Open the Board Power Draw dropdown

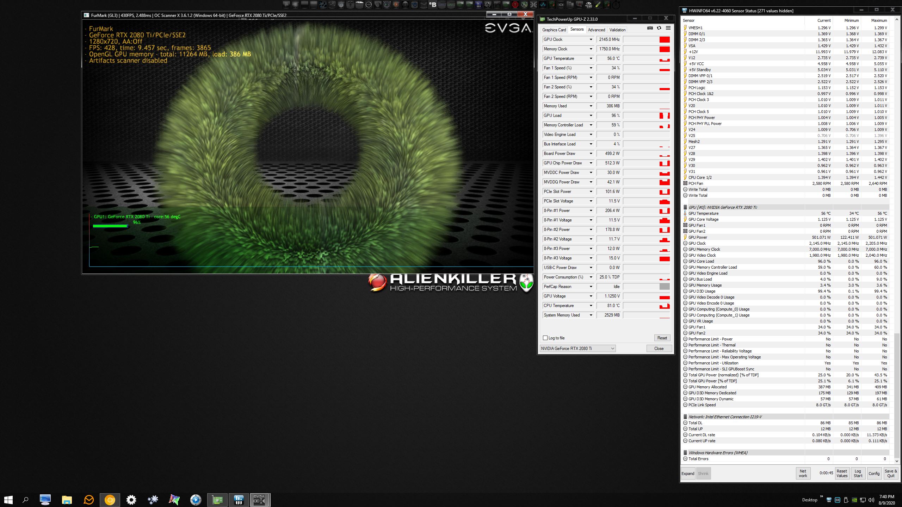coord(591,154)
